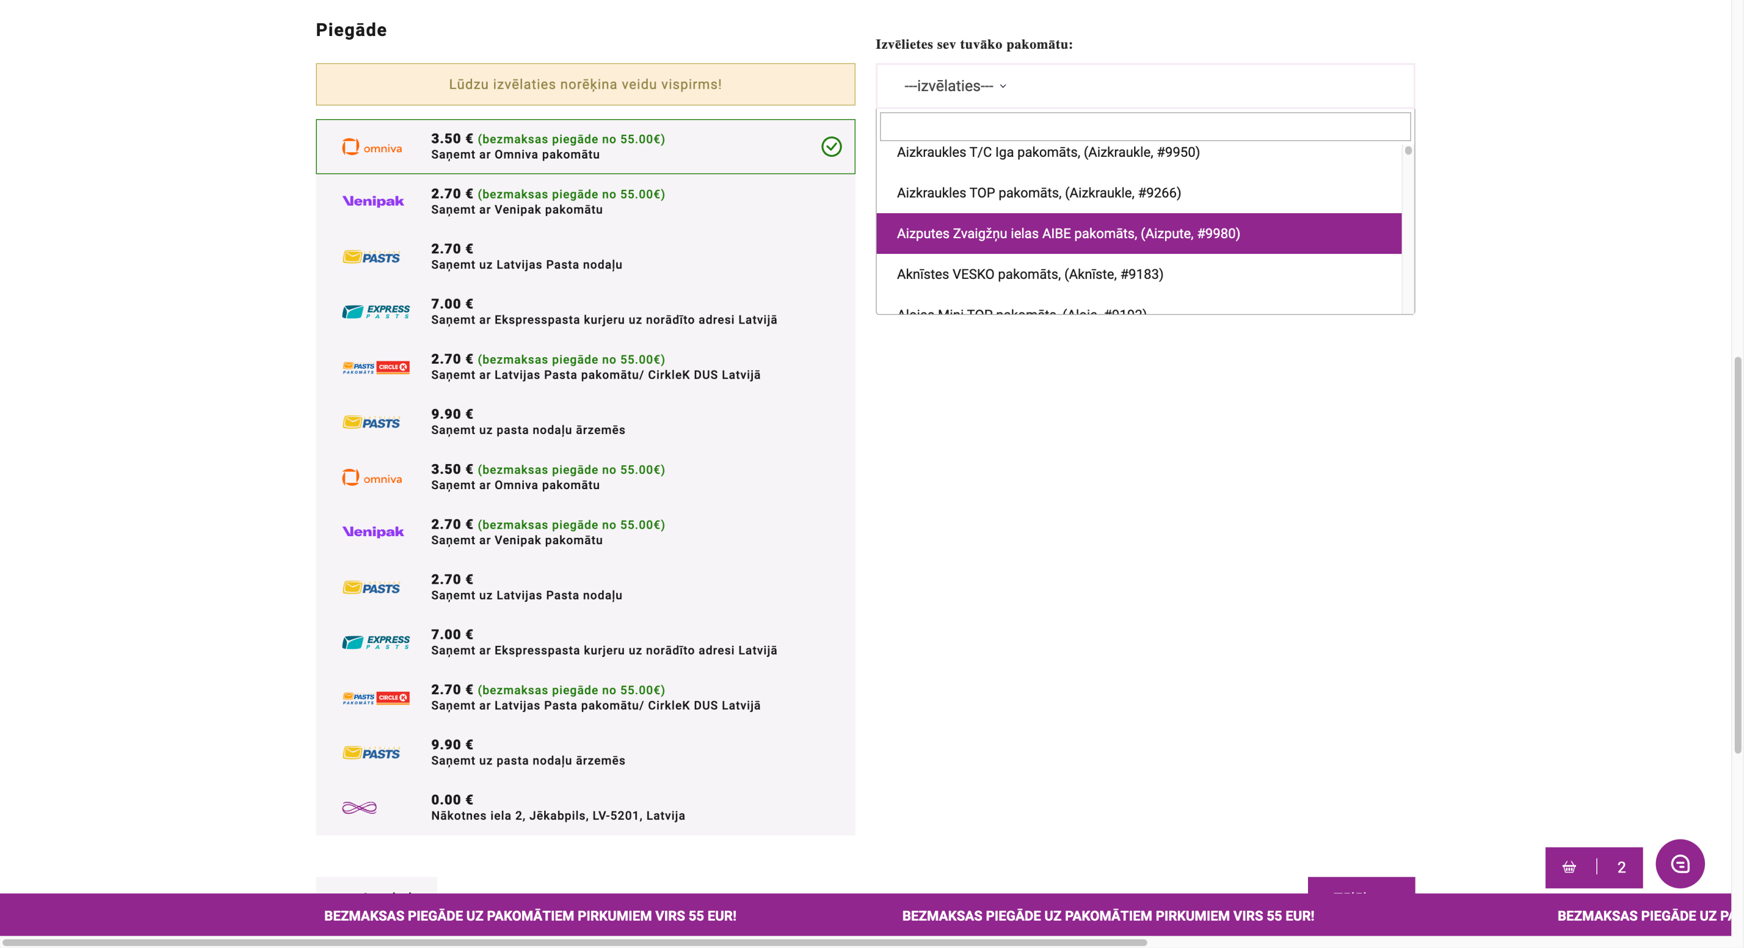This screenshot has width=1744, height=948.
Task: Select free pickup at Nākotnes iela 2
Action: (557, 807)
